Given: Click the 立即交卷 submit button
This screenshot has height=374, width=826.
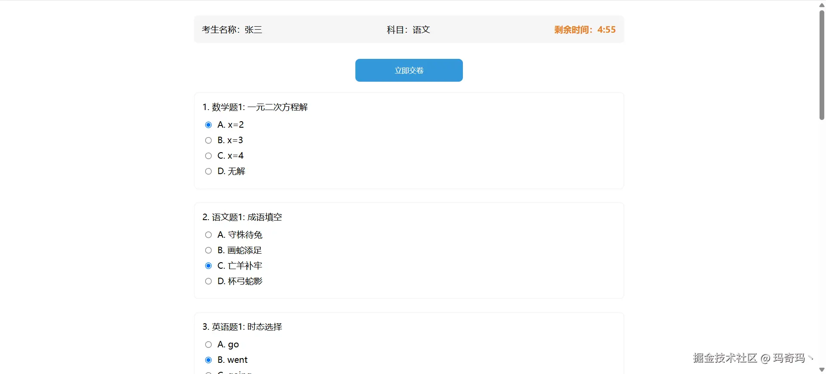Looking at the screenshot, I should point(409,70).
